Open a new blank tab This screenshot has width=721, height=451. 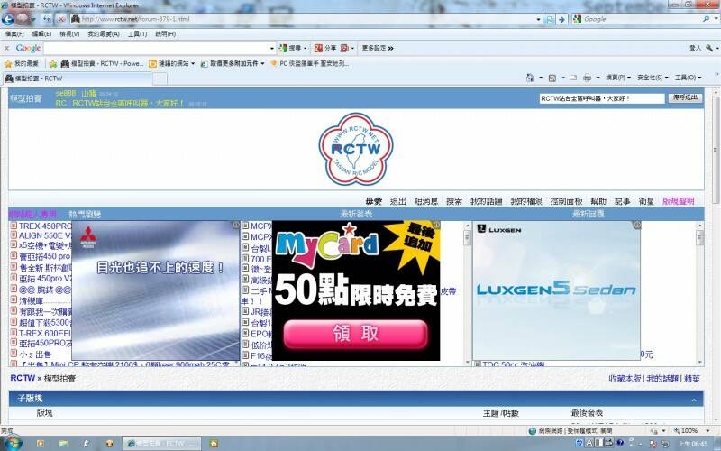click(160, 78)
